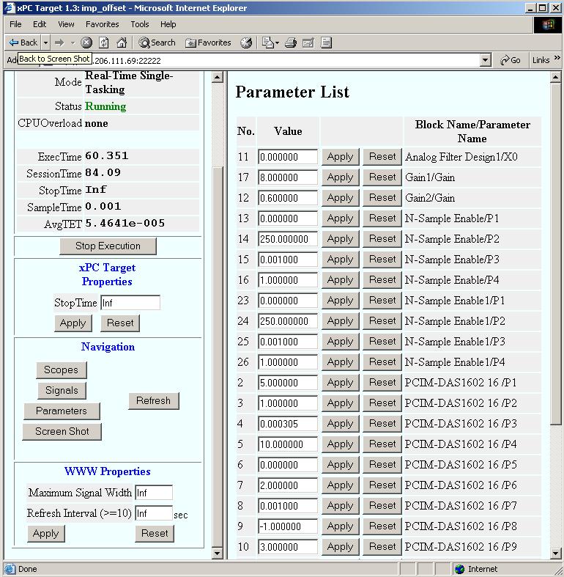Apply Analog Filter Design1/X0 parameter
This screenshot has height=577, width=564.
tap(341, 157)
